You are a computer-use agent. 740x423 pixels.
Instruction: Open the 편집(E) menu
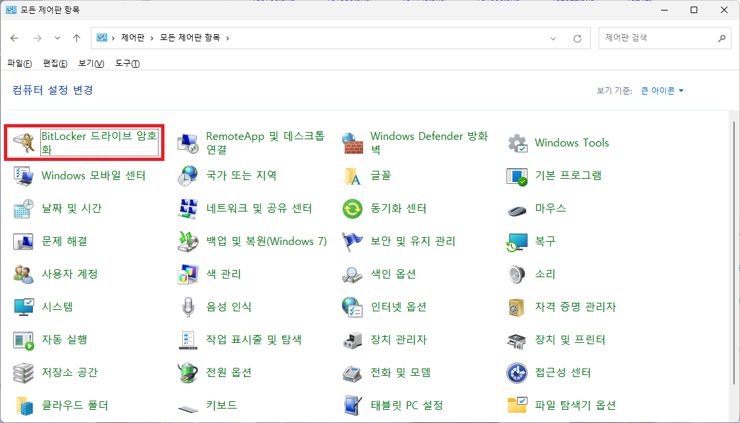pos(55,63)
